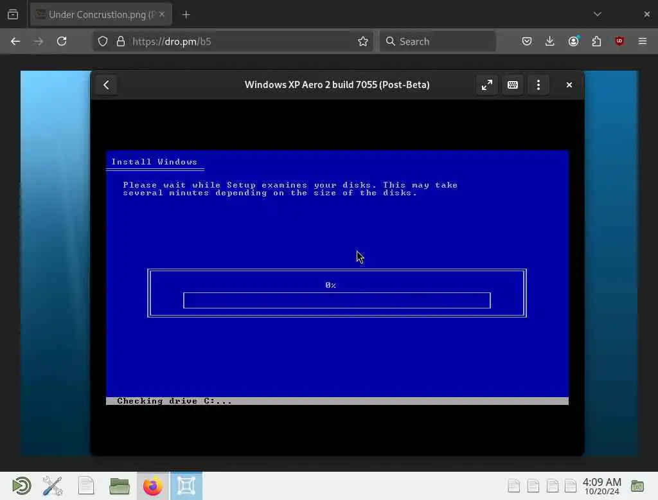Click the Firefox back arrow
658x500 pixels.
point(15,41)
